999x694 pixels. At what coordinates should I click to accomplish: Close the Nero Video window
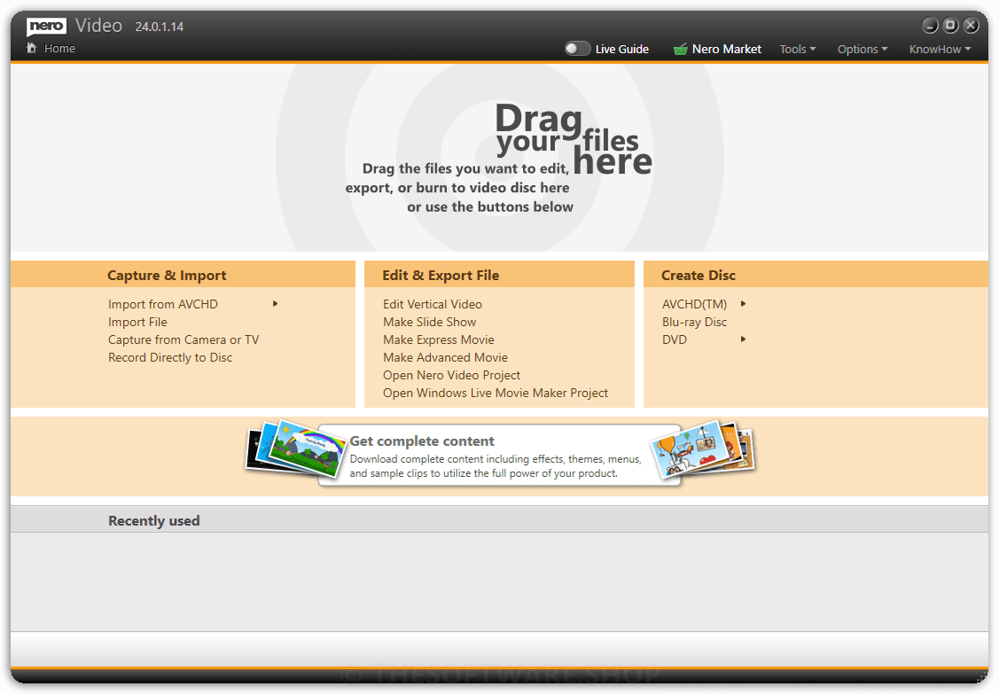point(971,26)
